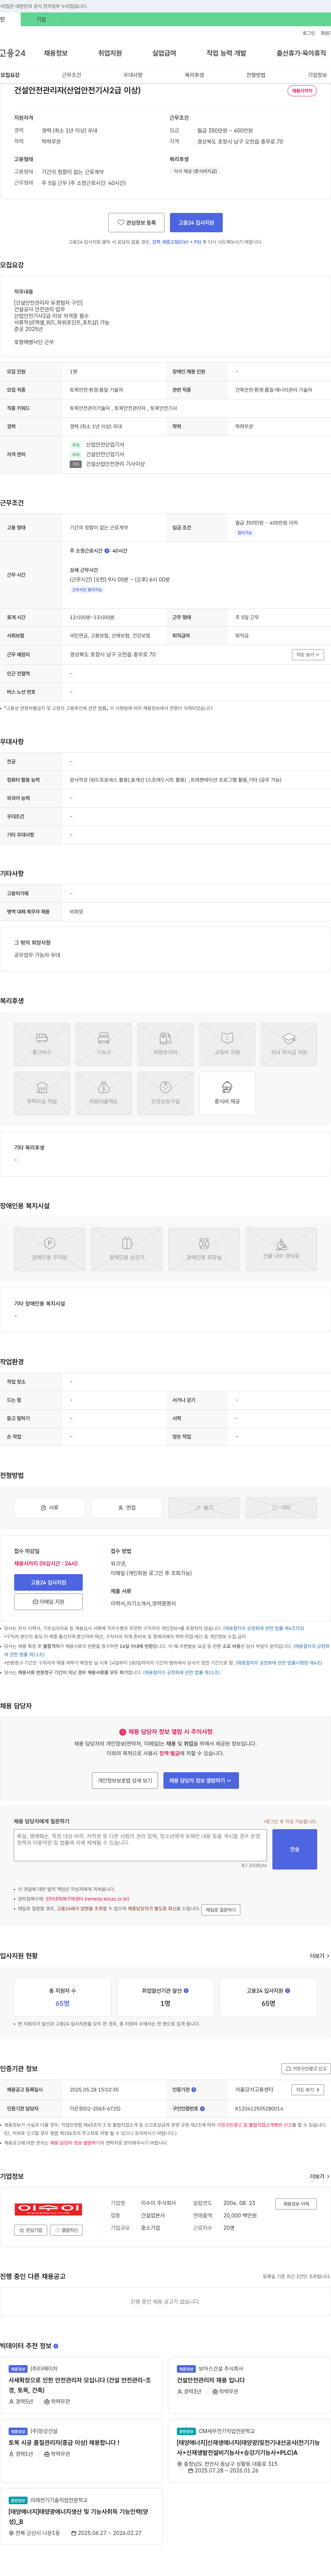This screenshot has height=2576, width=331.
Task: Open the 취업지원 menu
Action: (x=110, y=53)
